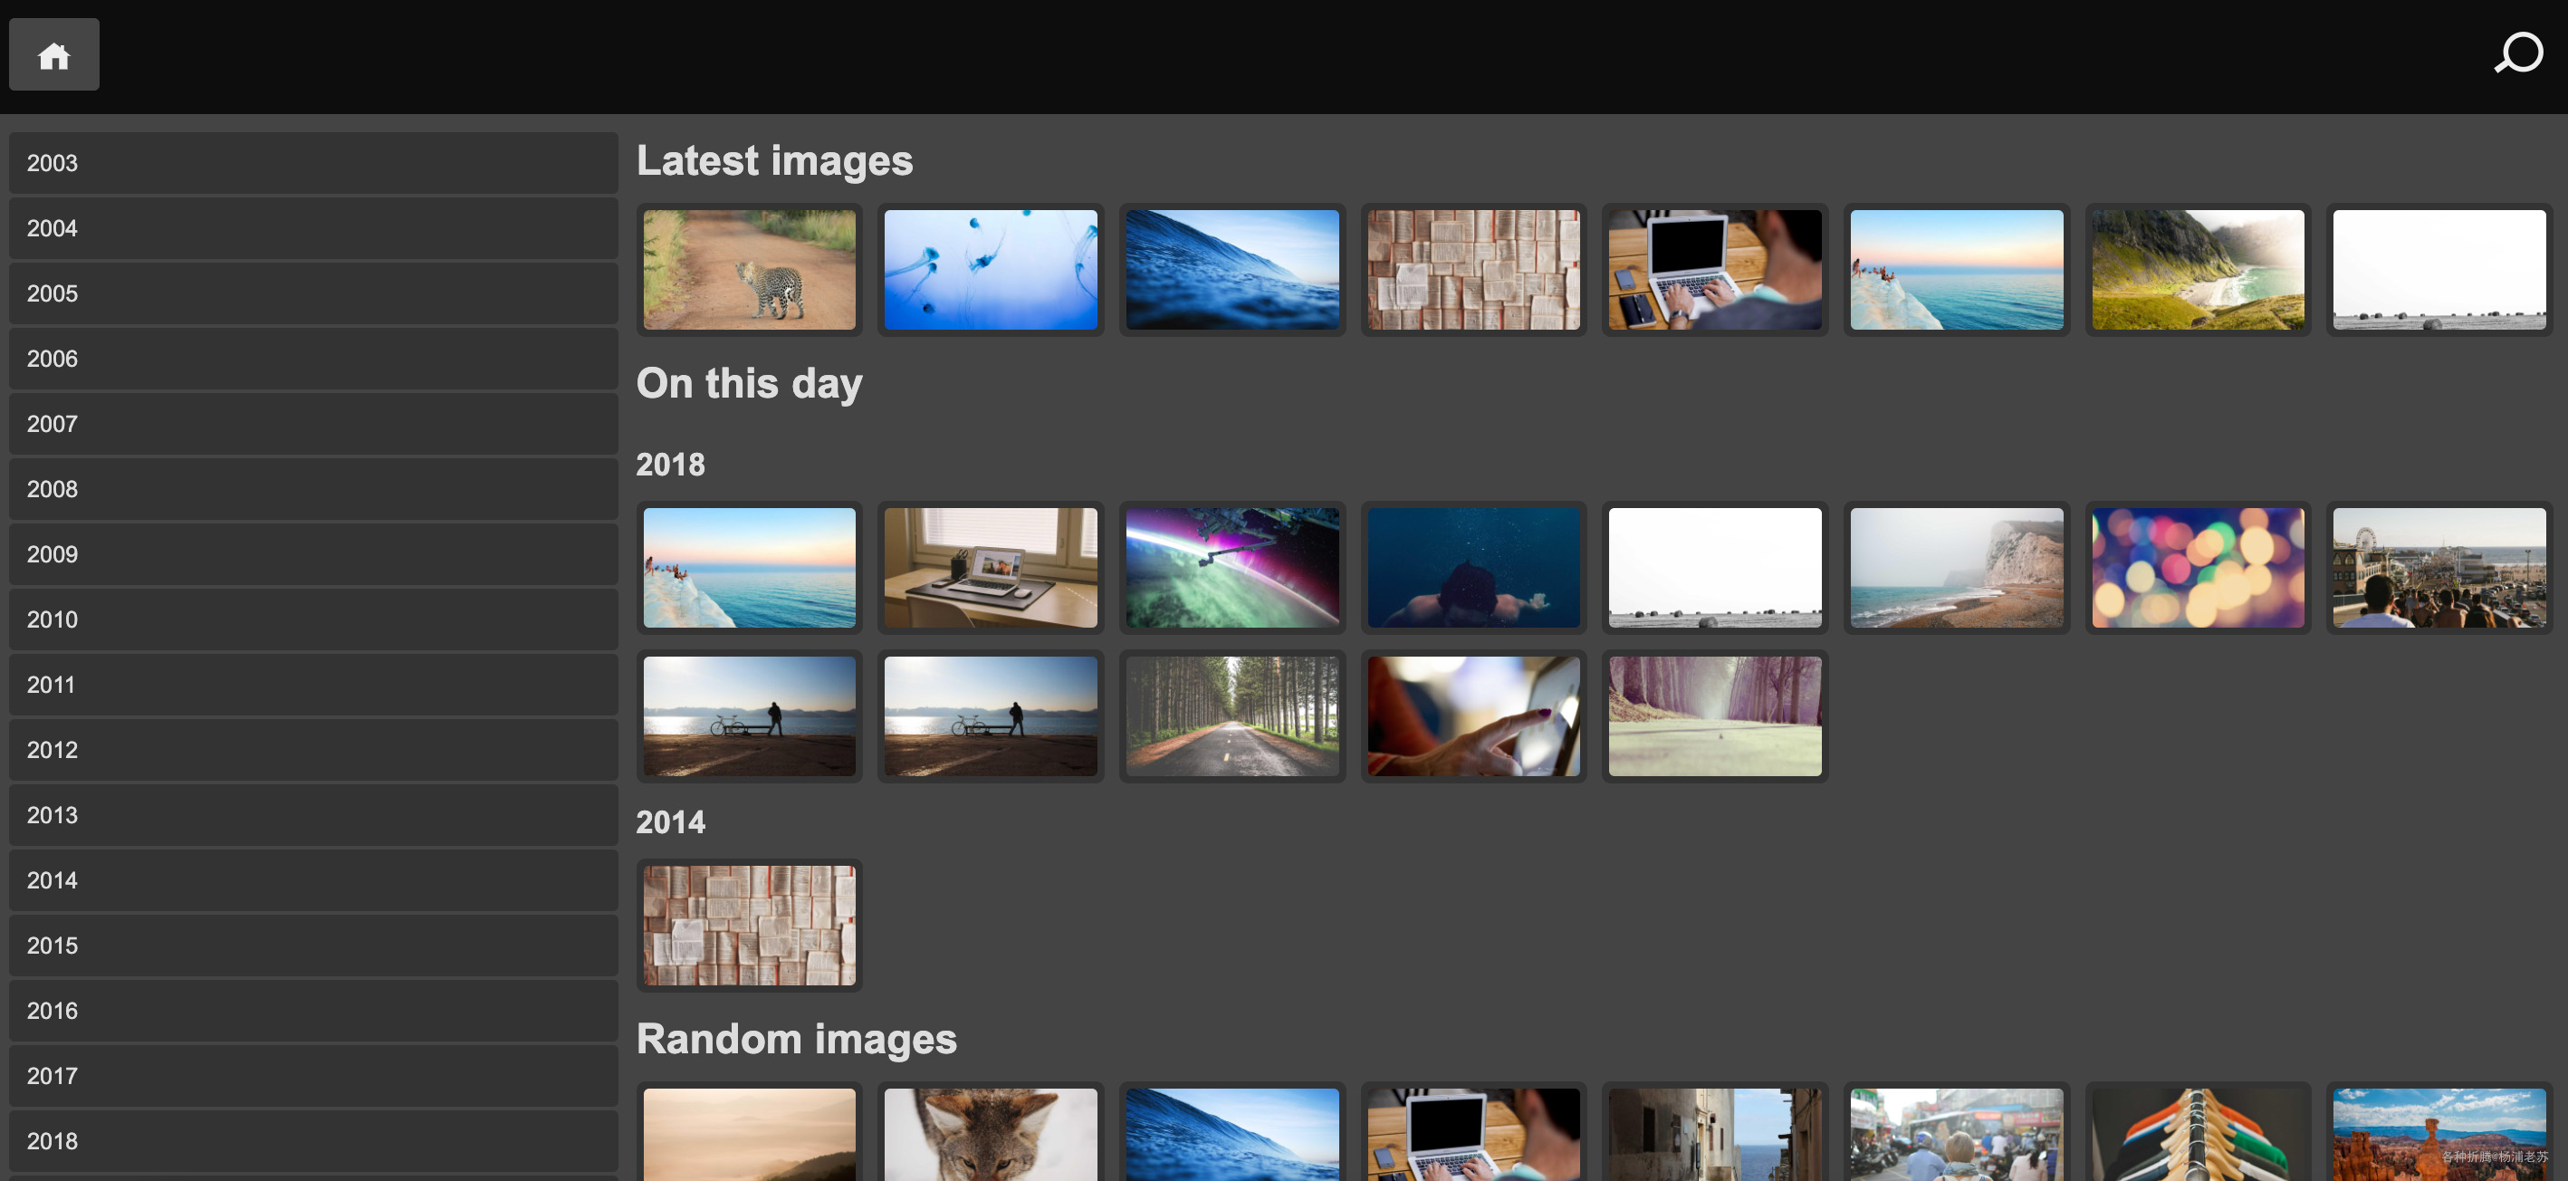Open search with the magnifier icon
The width and height of the screenshot is (2568, 1181).
(x=2519, y=53)
